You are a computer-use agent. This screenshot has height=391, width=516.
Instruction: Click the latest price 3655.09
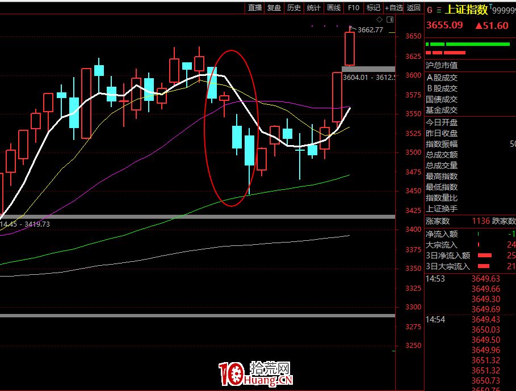[x=444, y=25]
